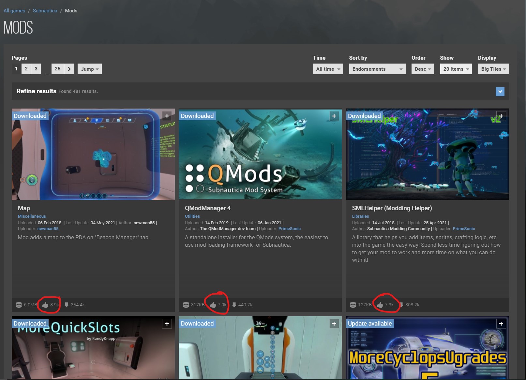526x380 pixels.
Task: Open QModManager 4 mod title
Action: [208, 208]
